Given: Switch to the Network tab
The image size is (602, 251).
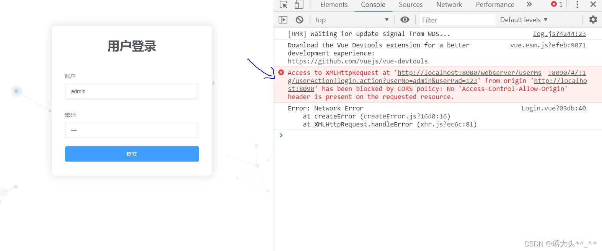Looking at the screenshot, I should (x=449, y=5).
